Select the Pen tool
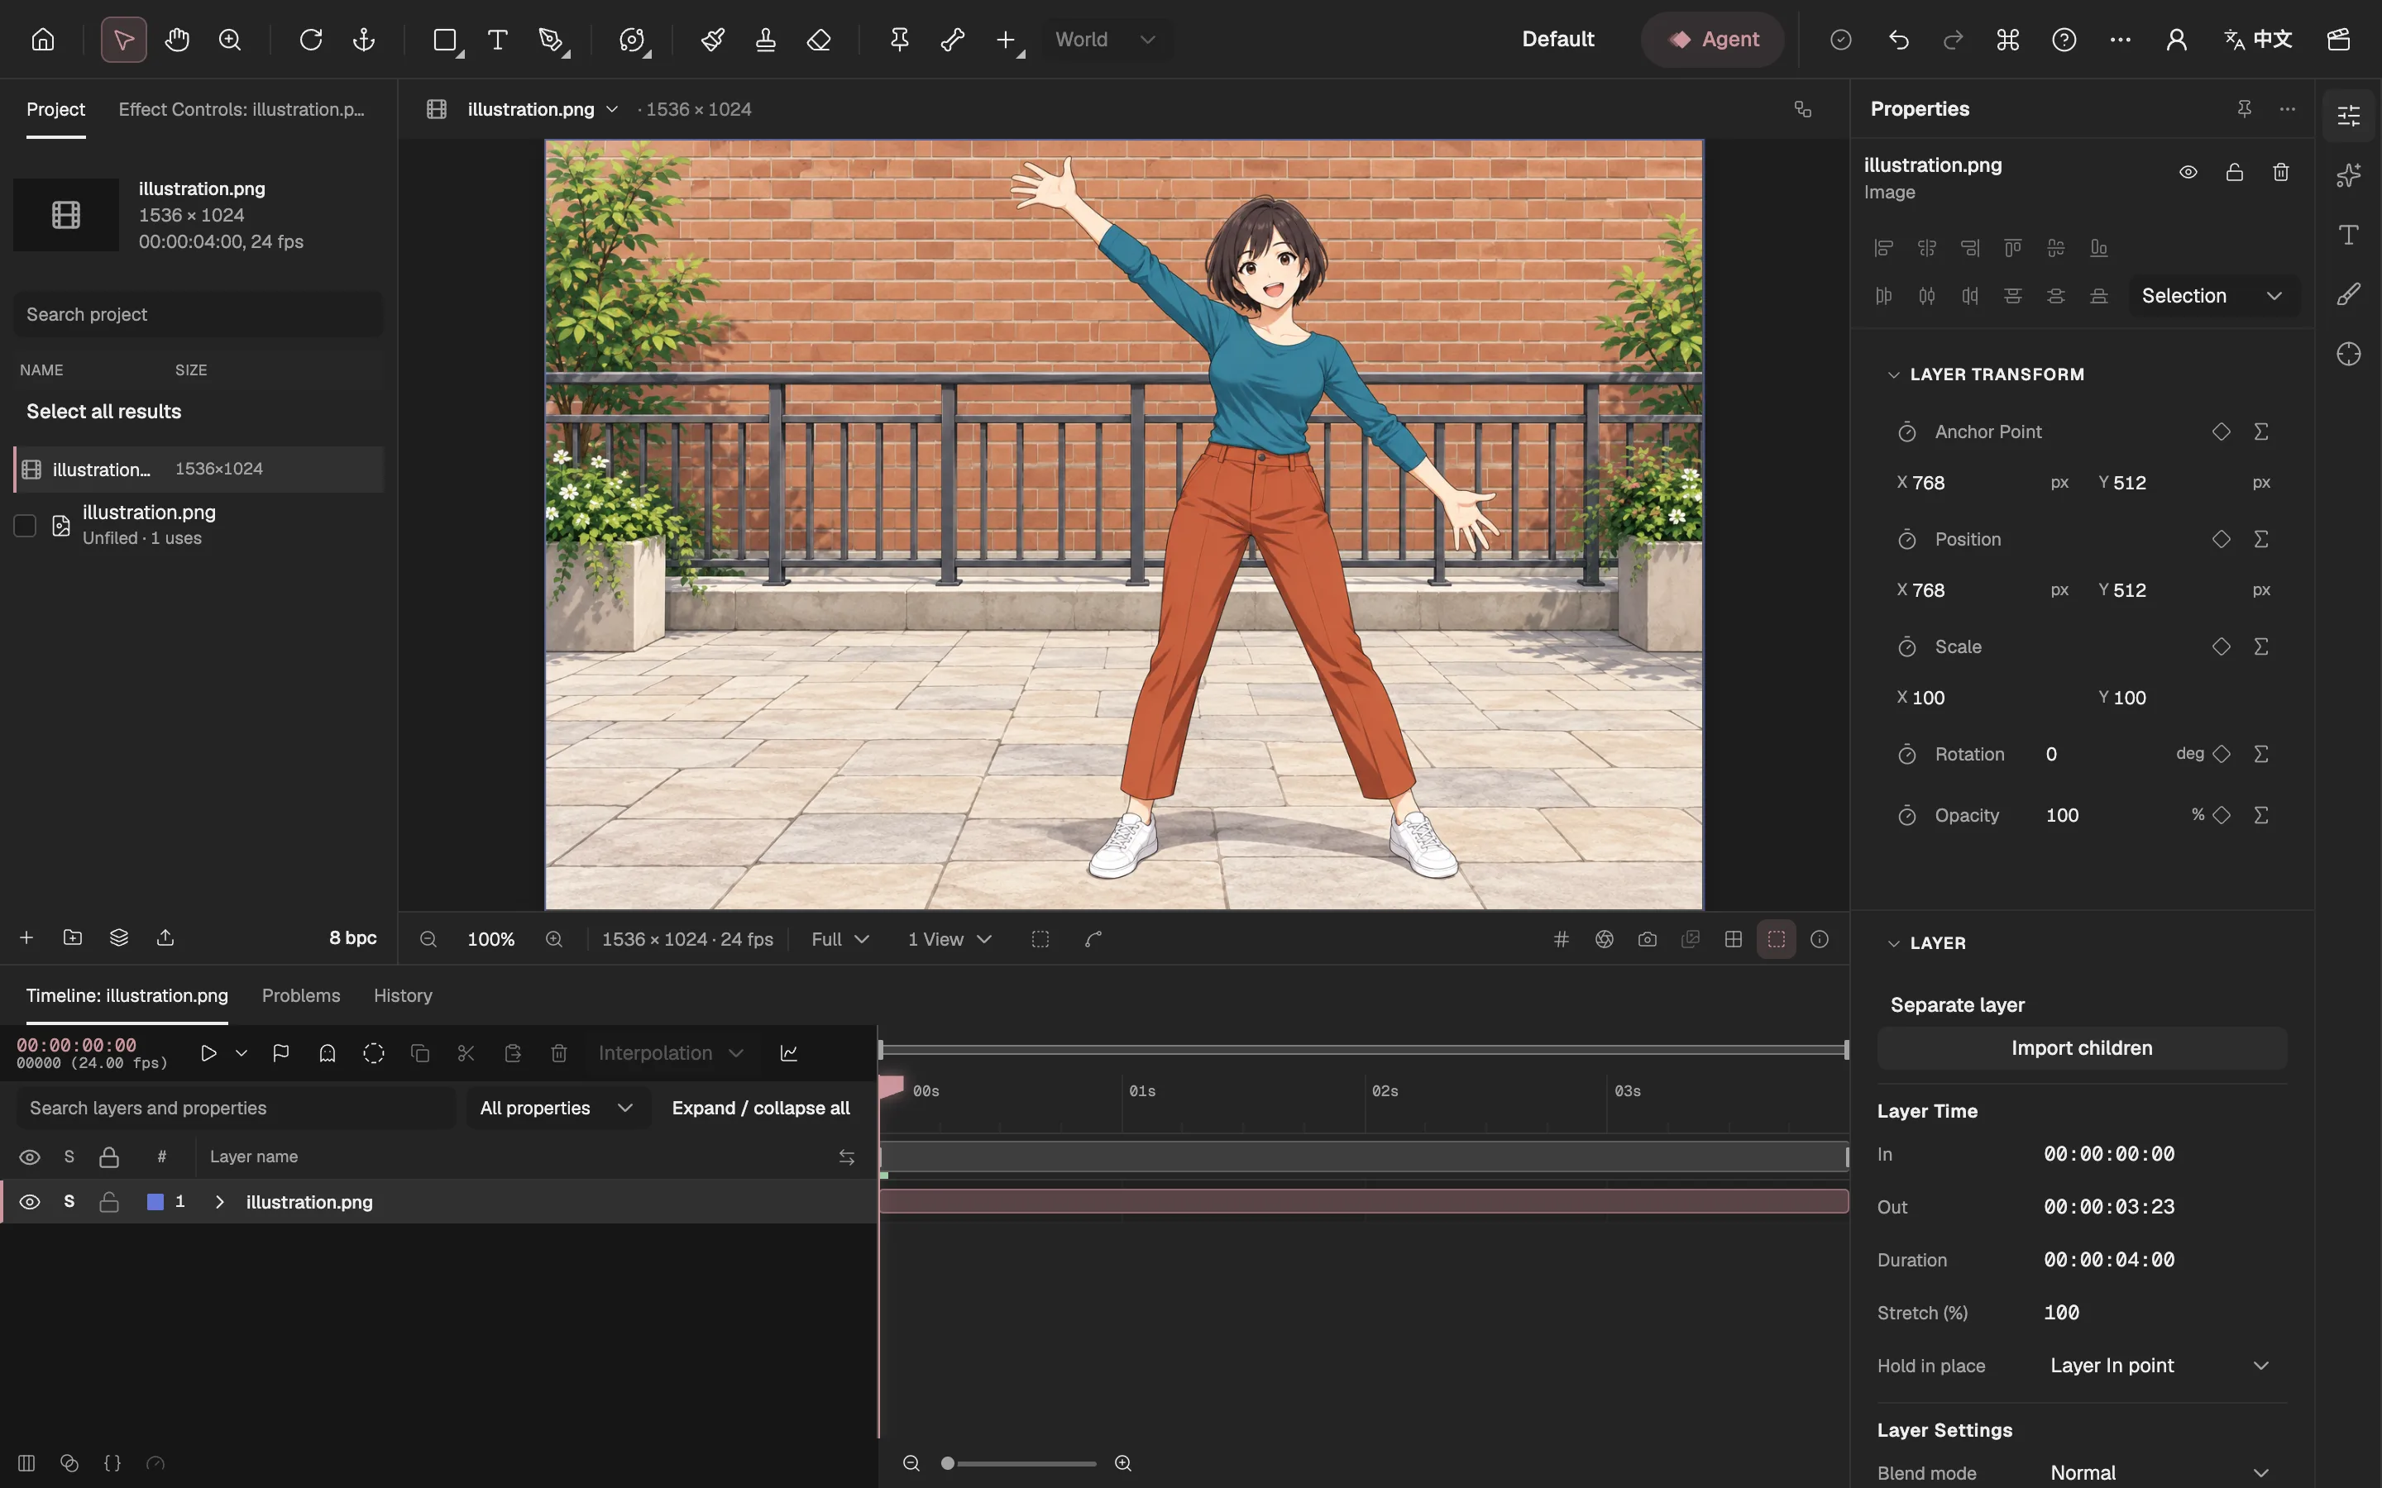This screenshot has height=1488, width=2382. point(552,40)
